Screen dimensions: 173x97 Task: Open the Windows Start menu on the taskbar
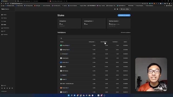click(69, 95)
